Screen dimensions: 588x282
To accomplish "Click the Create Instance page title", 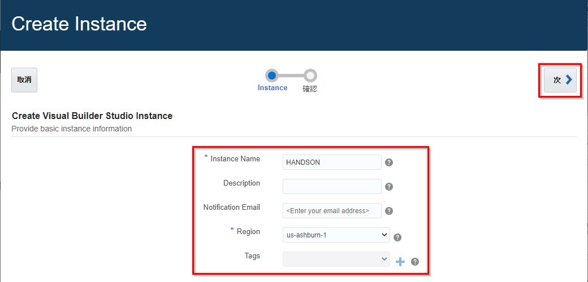I will point(79,24).
